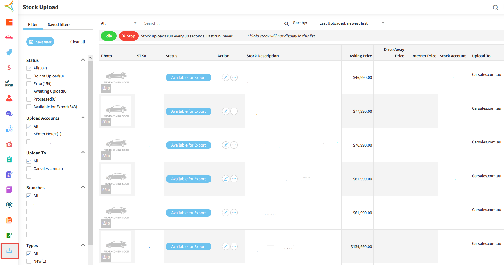
Task: Click the stock upload icon in sidebar
Action: click(9, 250)
